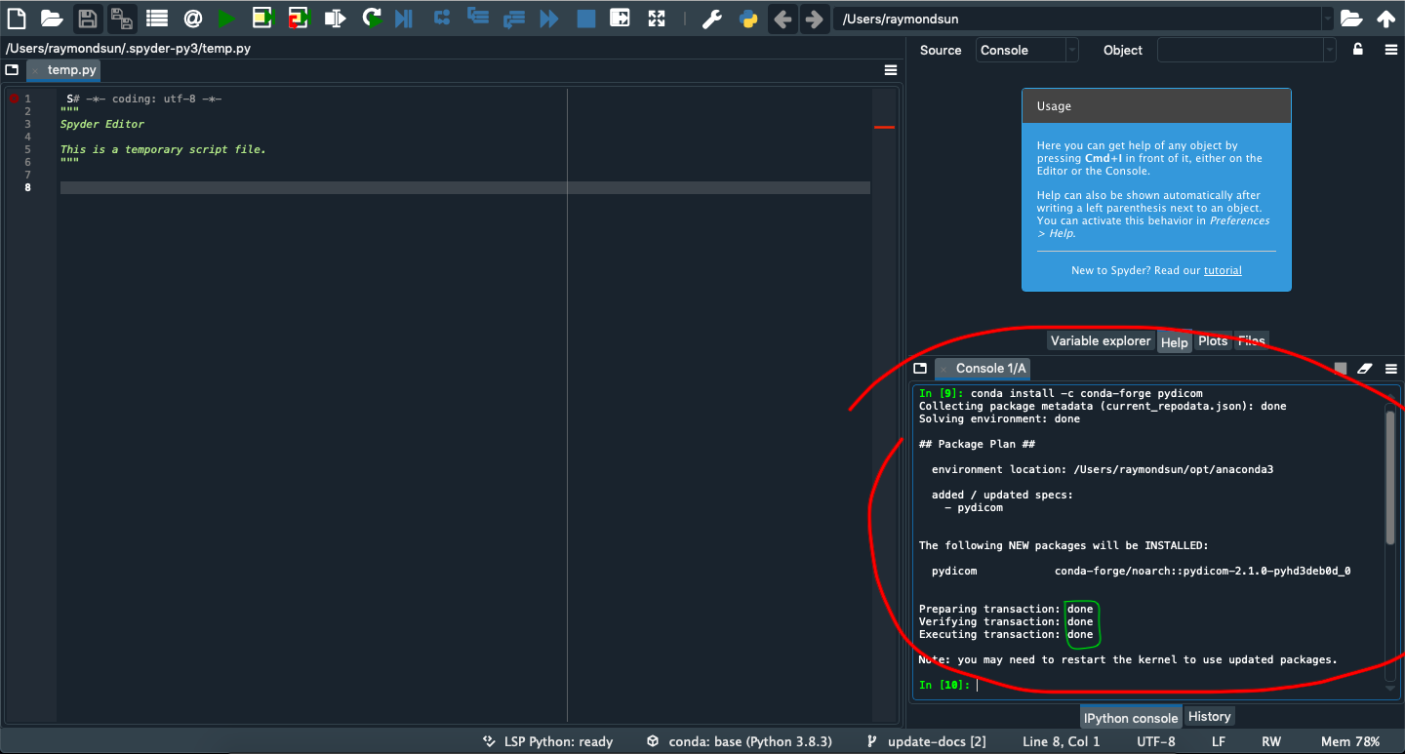Click the empty line 8 in the editor
Screen dimensions: 1405x754
[464, 187]
